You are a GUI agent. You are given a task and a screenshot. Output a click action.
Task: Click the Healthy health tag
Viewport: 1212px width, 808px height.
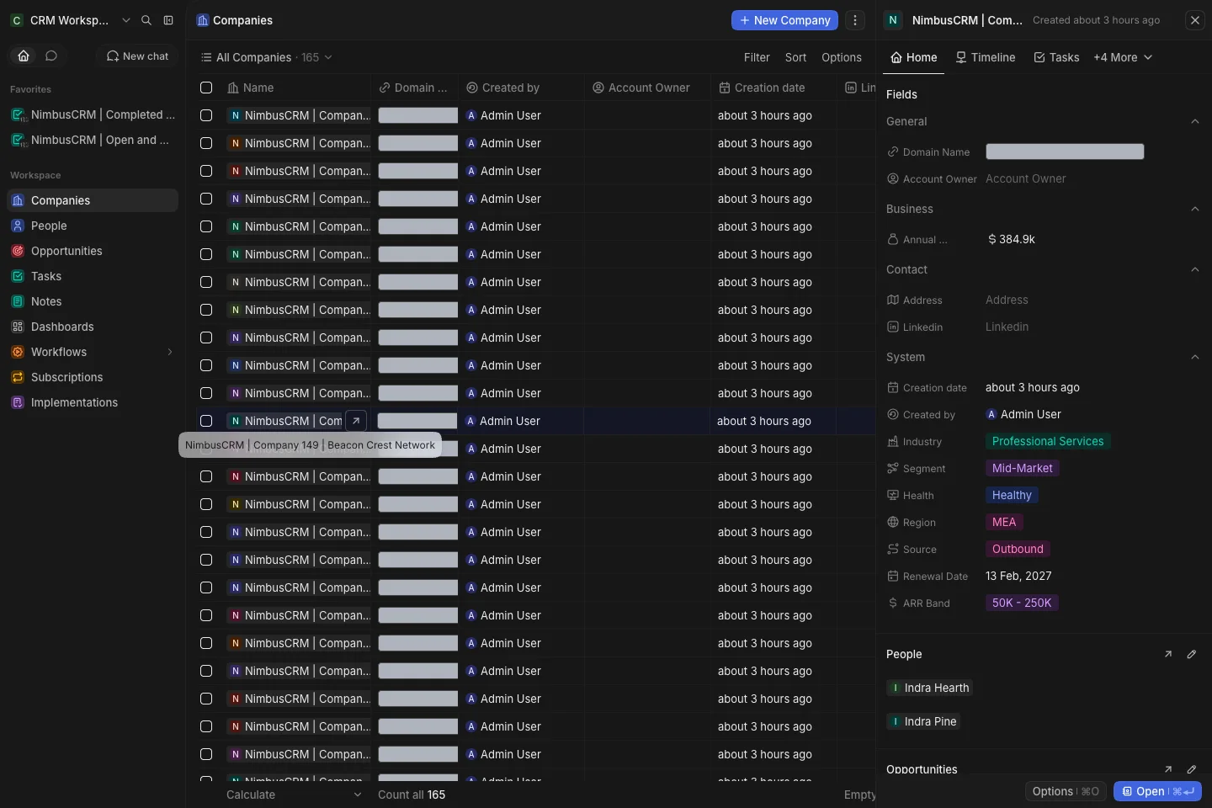(x=1012, y=495)
